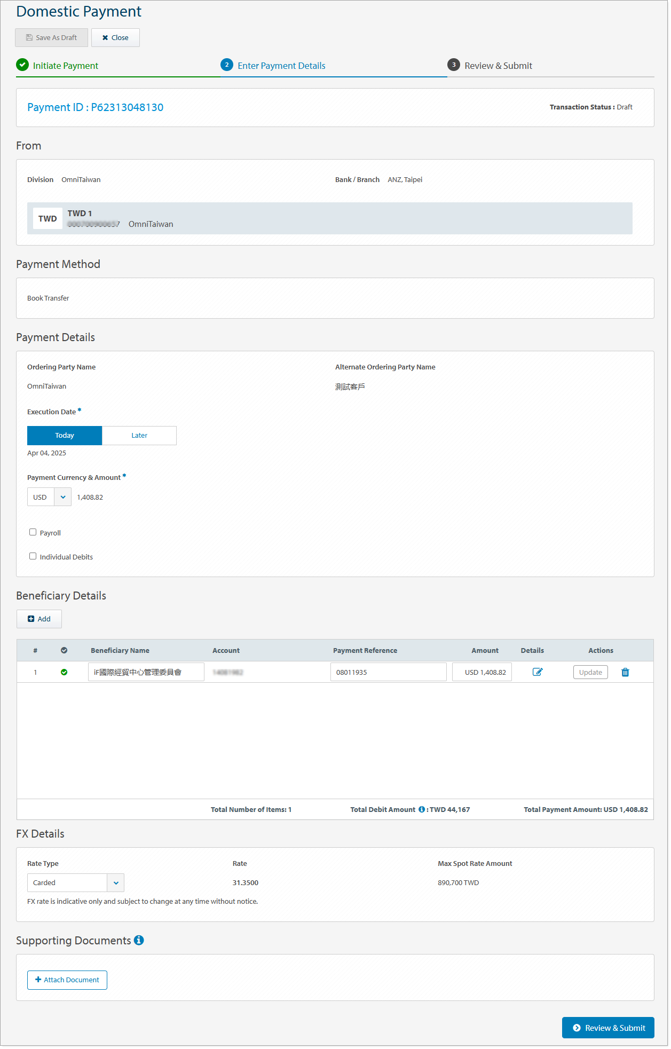This screenshot has width=671, height=1049.
Task: Click the select-all check icon in table header
Action: click(x=64, y=650)
